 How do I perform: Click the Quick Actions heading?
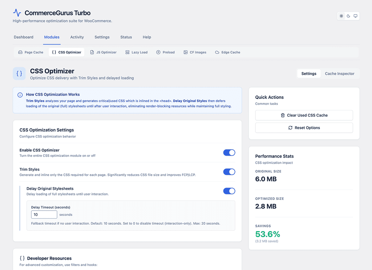coord(269,97)
